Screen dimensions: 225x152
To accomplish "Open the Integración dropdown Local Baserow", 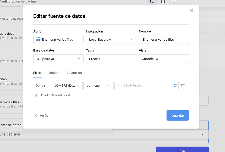I will 111,39.
